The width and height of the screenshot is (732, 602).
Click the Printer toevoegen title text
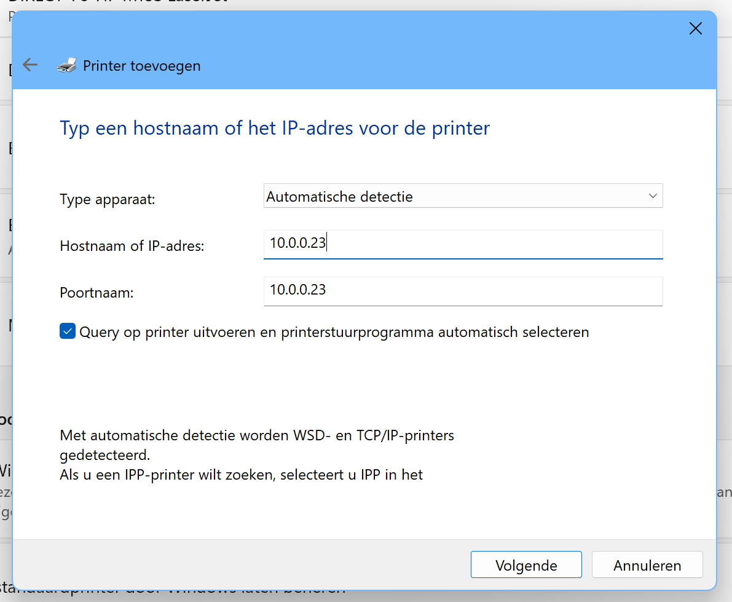(141, 66)
